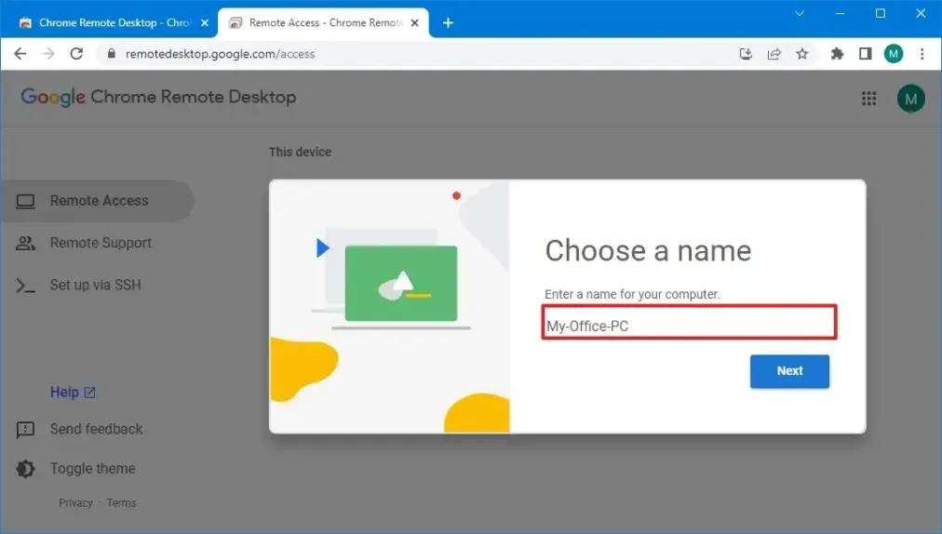Open Send feedback
Image resolution: width=942 pixels, height=534 pixels.
click(96, 429)
